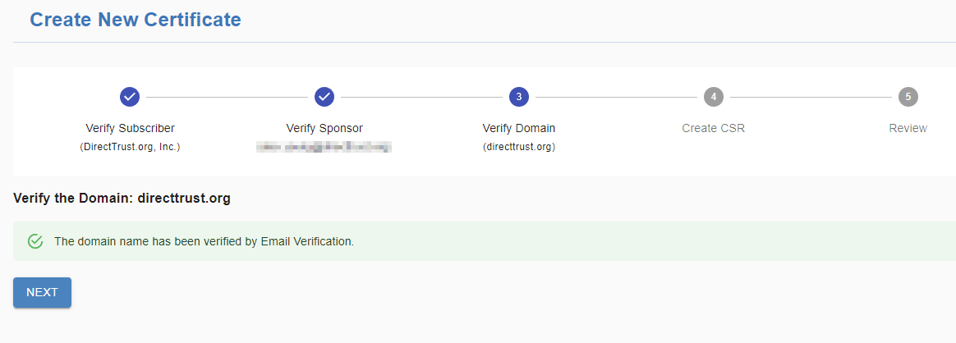Select the checkmark circle above Verify Sponsor

coord(324,96)
